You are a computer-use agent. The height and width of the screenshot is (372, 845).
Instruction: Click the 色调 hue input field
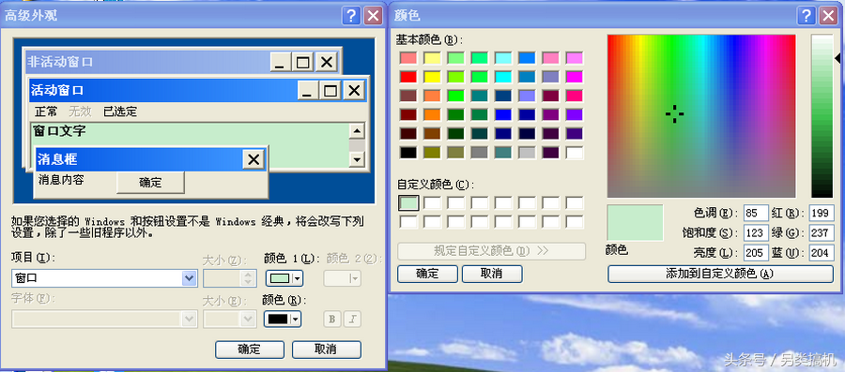756,213
